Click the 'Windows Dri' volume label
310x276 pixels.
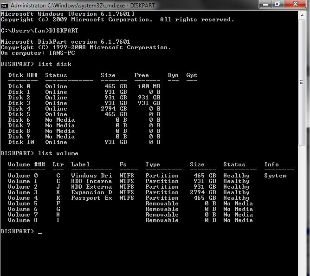[91, 176]
